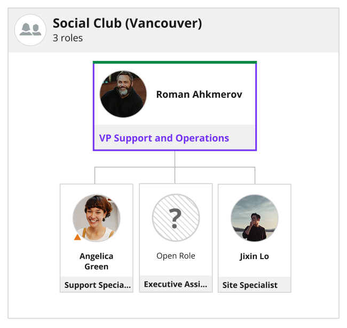This screenshot has height=328, width=347.
Task: Click the Open Role text label
Action: [x=176, y=256]
